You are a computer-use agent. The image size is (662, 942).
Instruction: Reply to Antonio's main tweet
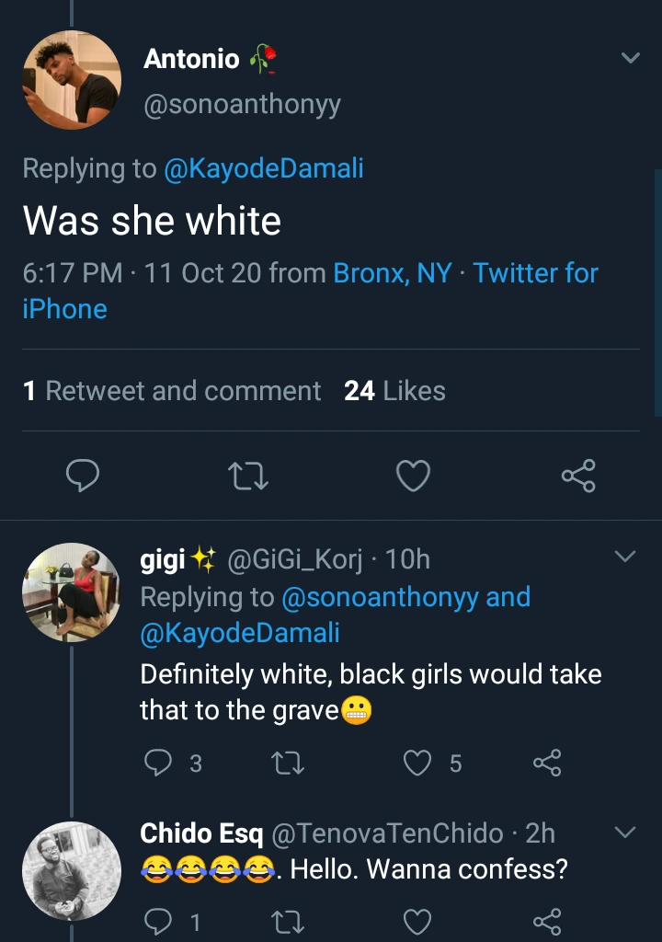pyautogui.click(x=84, y=476)
